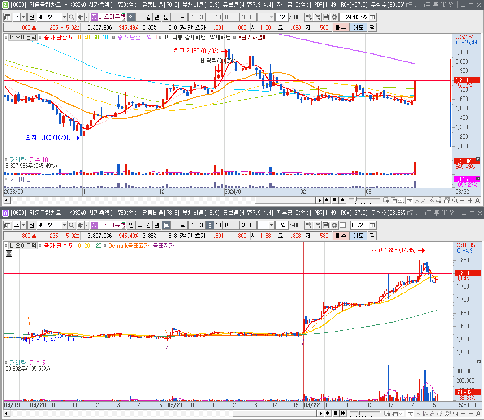Viewport: 484px width, 420px height.
Task: Toggle Demark목표고가 indicator marker in bottom chart
Action: coord(104,245)
